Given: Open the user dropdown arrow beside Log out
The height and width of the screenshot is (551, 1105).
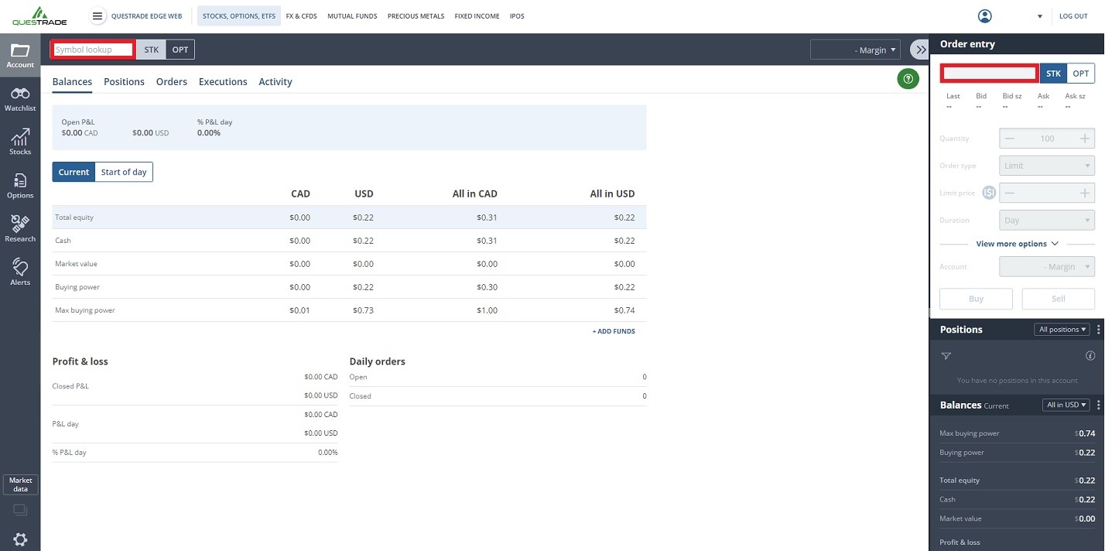Looking at the screenshot, I should point(1039,16).
